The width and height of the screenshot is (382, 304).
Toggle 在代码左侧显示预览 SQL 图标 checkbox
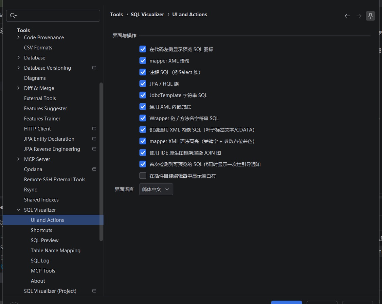coord(143,49)
